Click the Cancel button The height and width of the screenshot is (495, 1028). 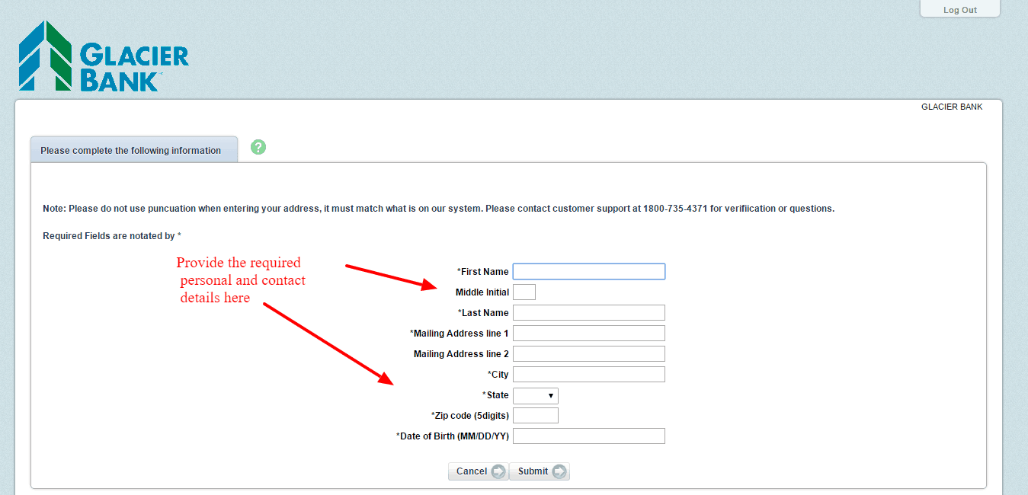[478, 471]
